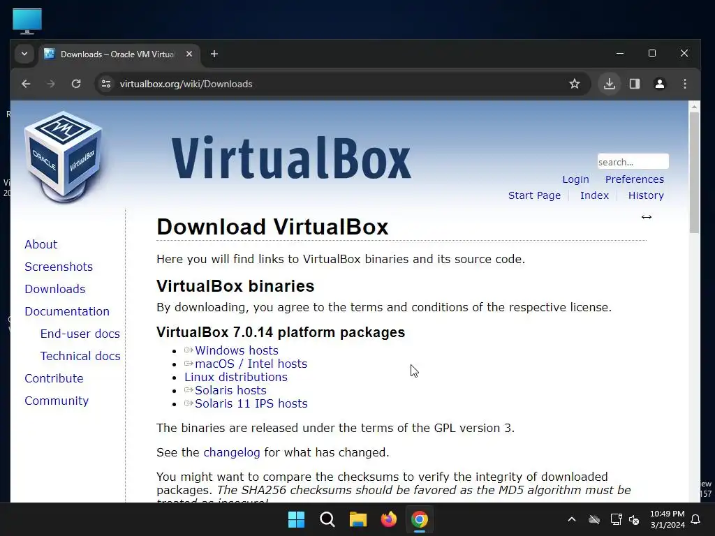Image resolution: width=715 pixels, height=536 pixels.
Task: Open the Login link
Action: click(575, 179)
